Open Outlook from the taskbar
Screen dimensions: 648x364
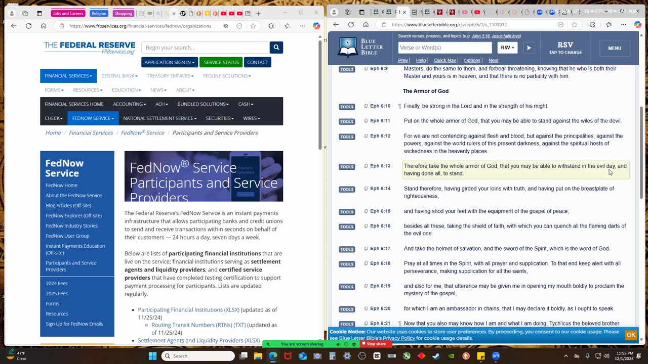[x=303, y=356]
